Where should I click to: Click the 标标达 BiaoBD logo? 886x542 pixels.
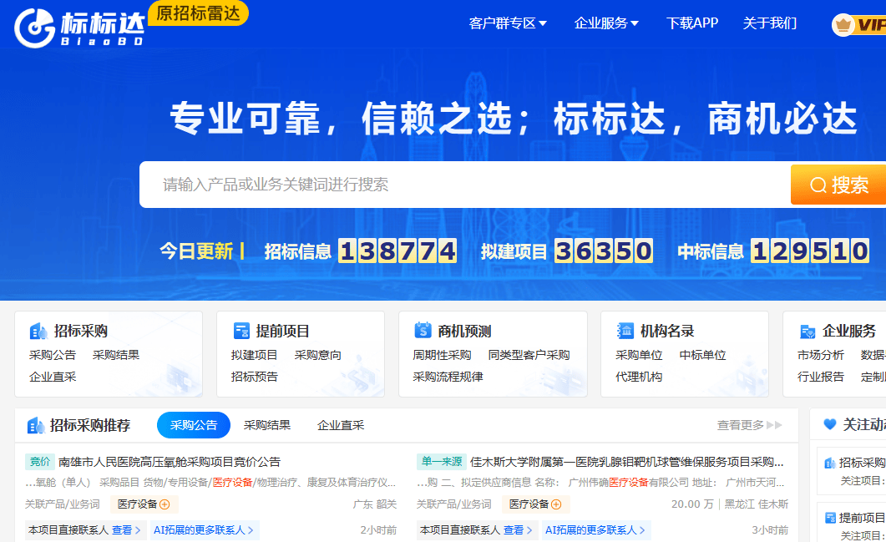coord(79,27)
